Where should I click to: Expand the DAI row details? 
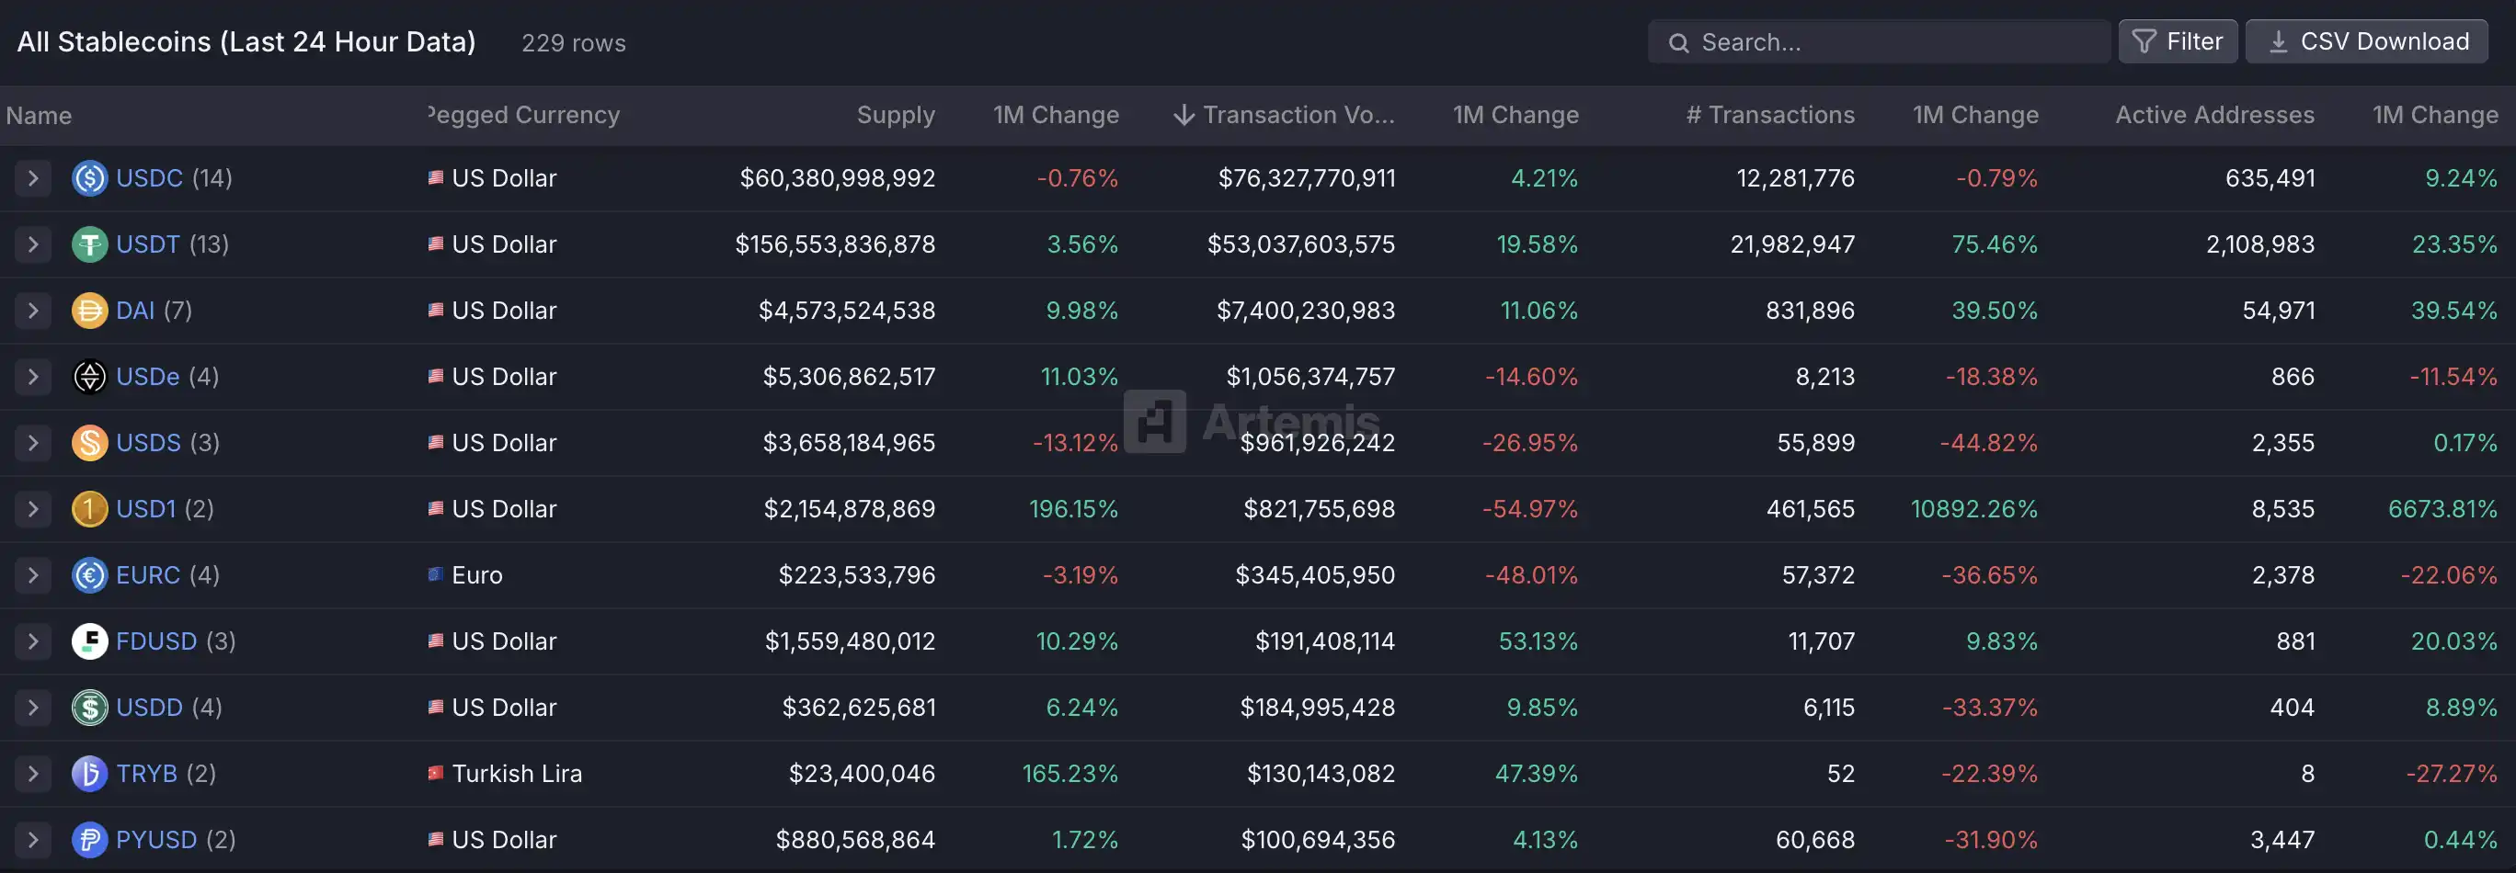point(32,311)
